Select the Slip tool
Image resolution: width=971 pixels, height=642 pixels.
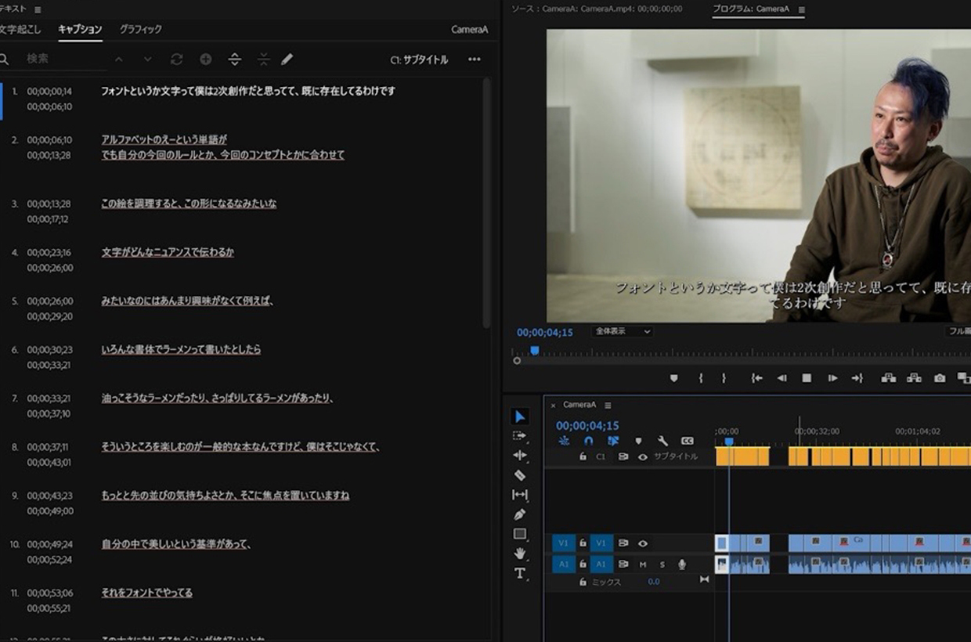[x=520, y=495]
